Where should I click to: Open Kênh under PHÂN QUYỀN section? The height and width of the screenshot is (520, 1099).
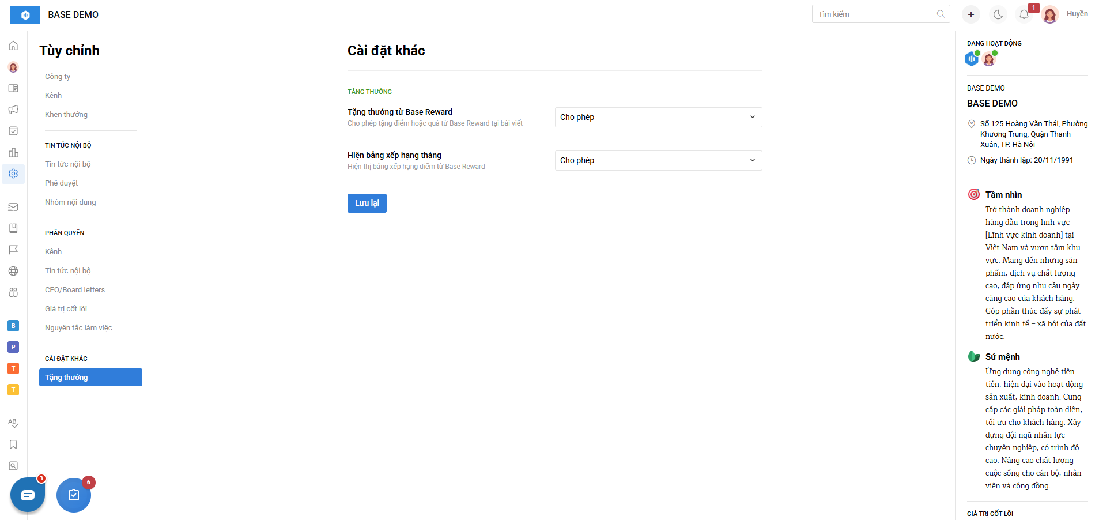pos(54,252)
